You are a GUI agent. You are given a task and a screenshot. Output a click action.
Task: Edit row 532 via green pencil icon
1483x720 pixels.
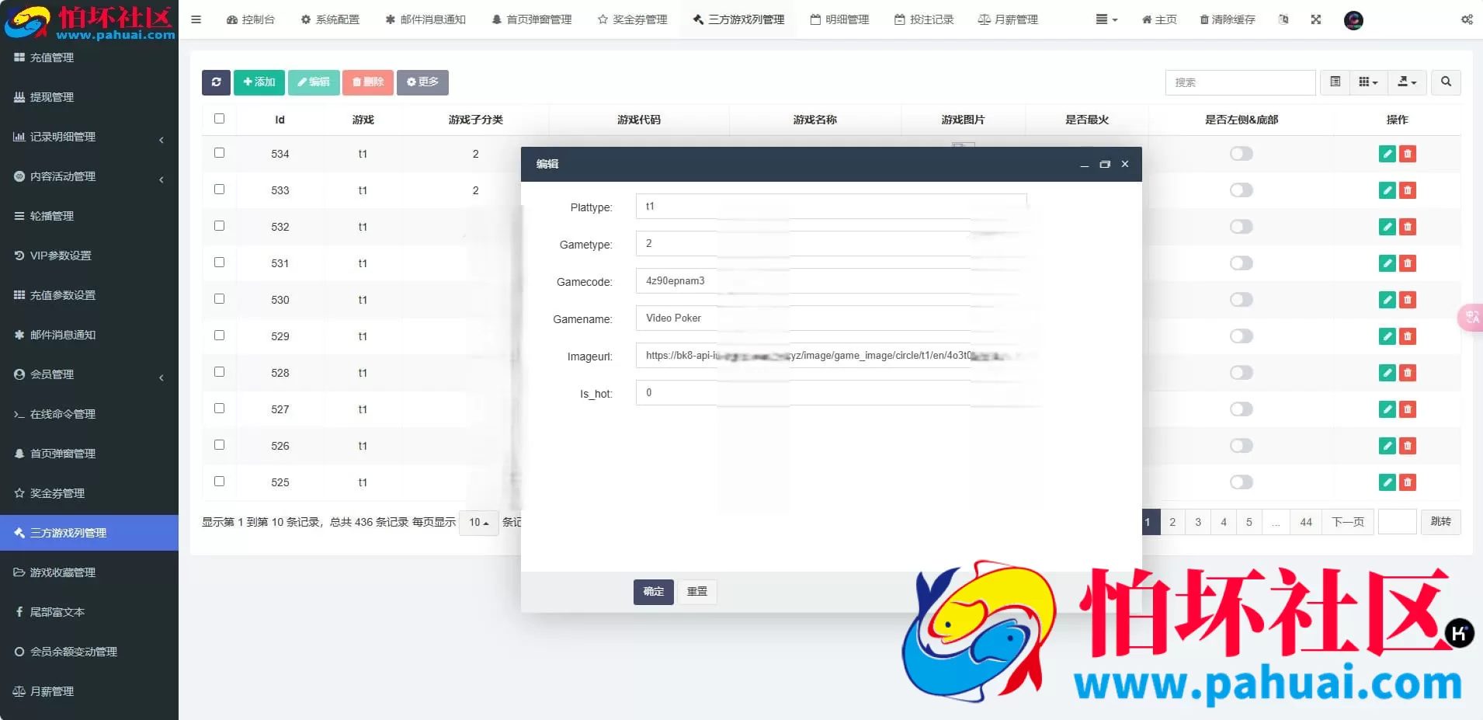click(1387, 227)
